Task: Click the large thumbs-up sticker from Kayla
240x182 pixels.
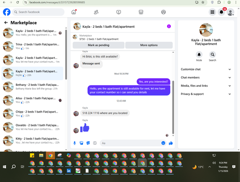Action: pos(84,127)
